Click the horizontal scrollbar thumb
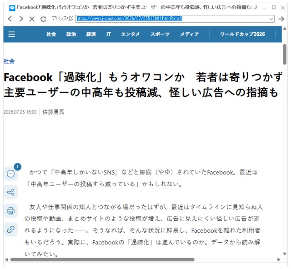 tap(102, 259)
